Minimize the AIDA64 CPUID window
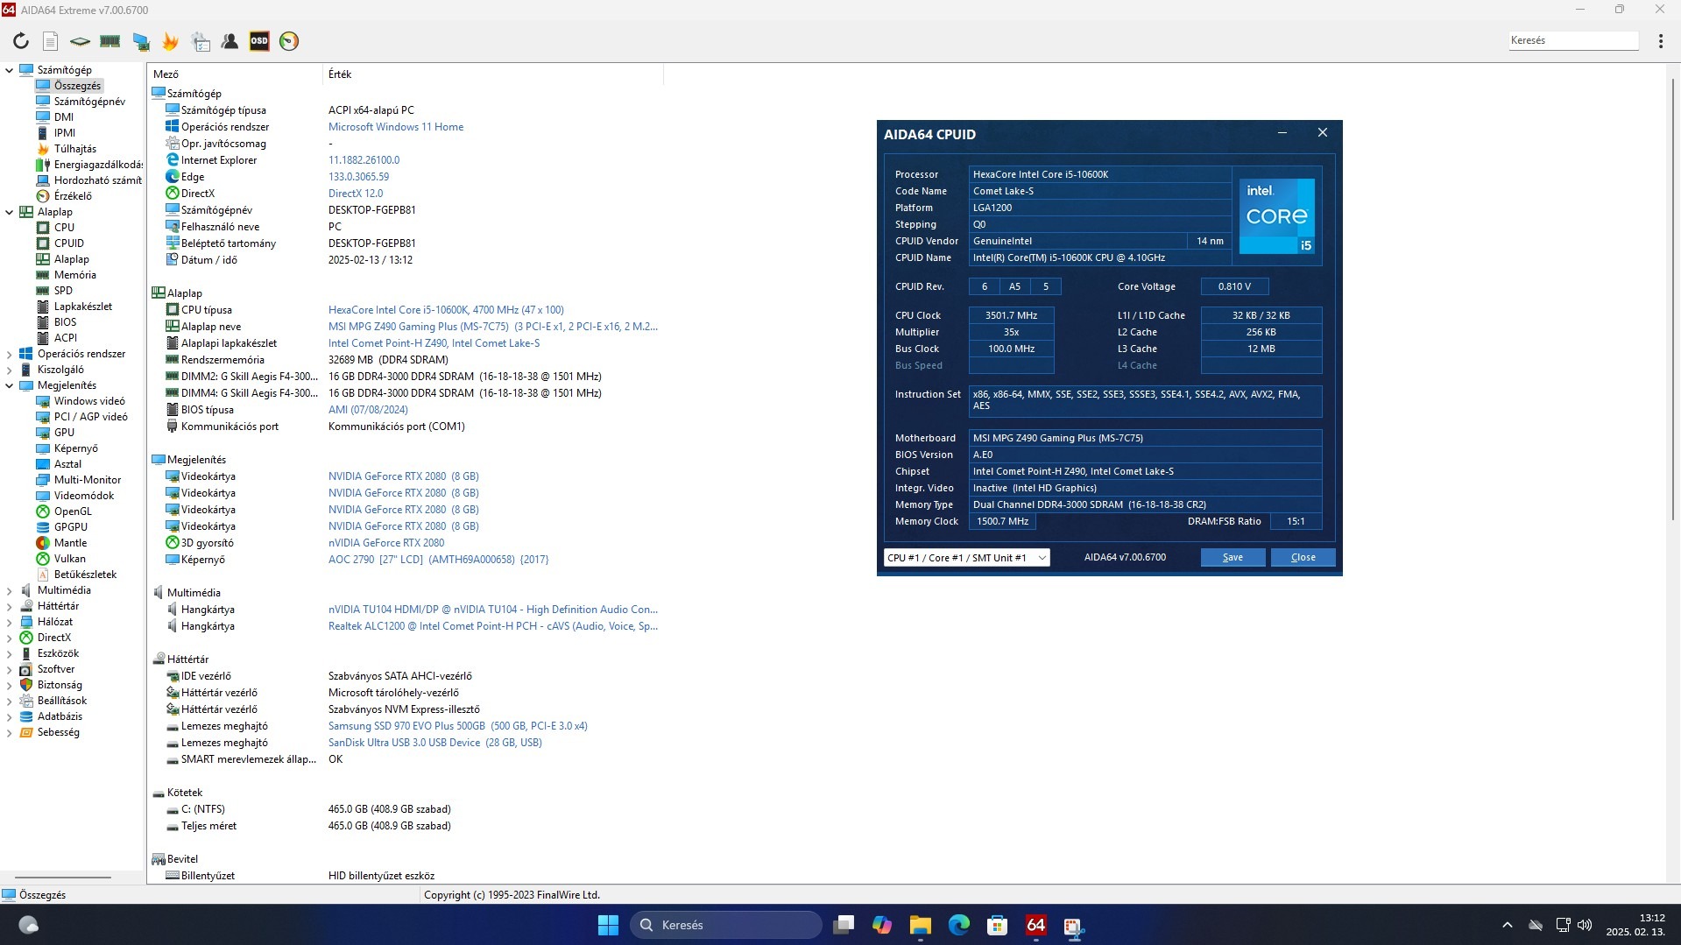Screen dimensions: 1681x945 [x=1282, y=133]
